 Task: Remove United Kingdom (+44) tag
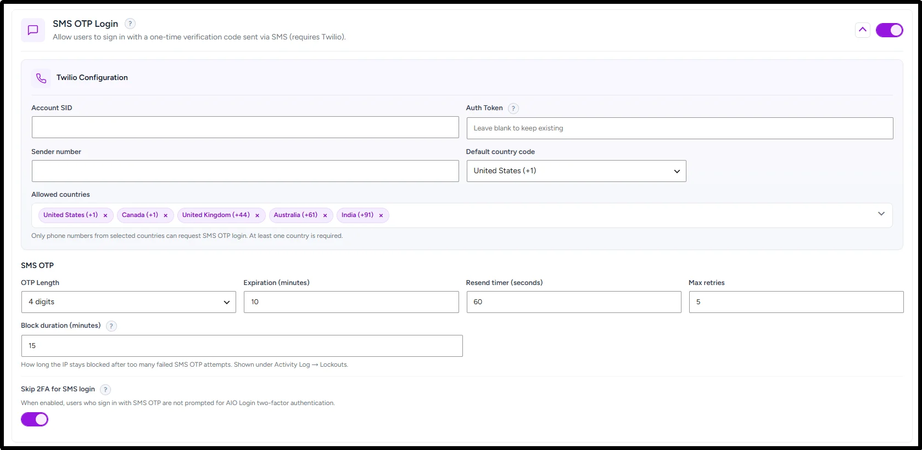click(x=257, y=215)
